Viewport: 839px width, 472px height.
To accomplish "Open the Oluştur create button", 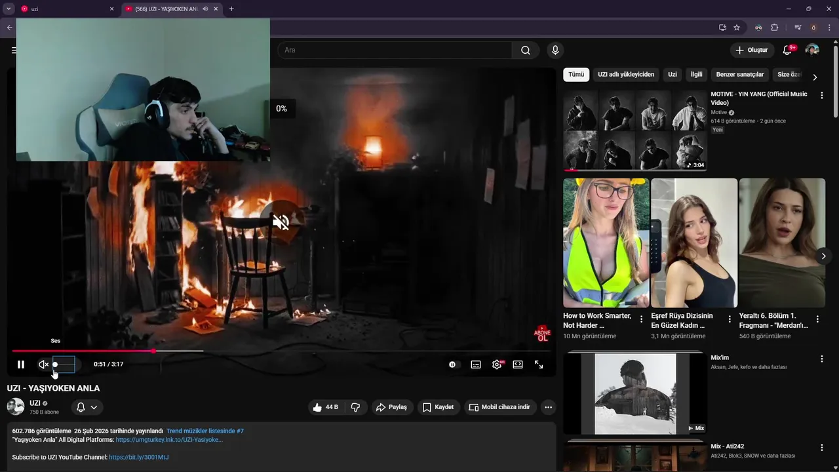I will click(x=751, y=50).
